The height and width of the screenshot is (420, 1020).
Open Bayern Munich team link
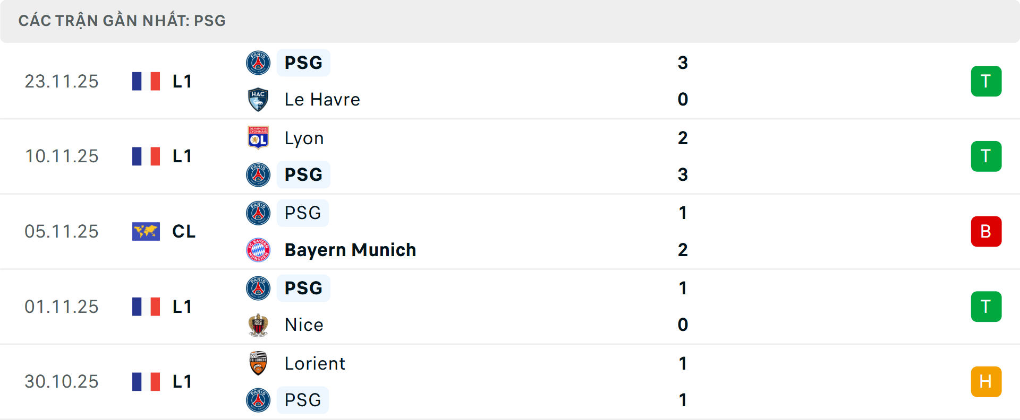[350, 250]
